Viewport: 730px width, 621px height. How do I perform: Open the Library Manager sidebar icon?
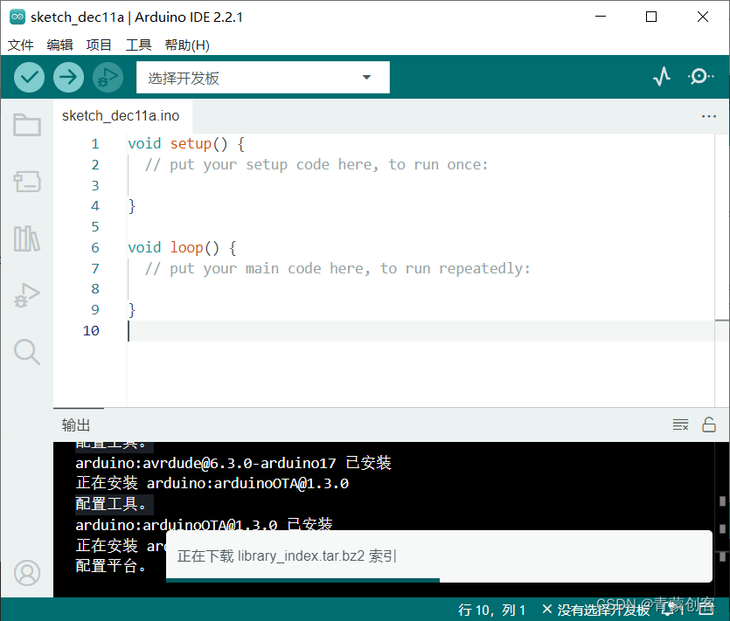point(26,238)
